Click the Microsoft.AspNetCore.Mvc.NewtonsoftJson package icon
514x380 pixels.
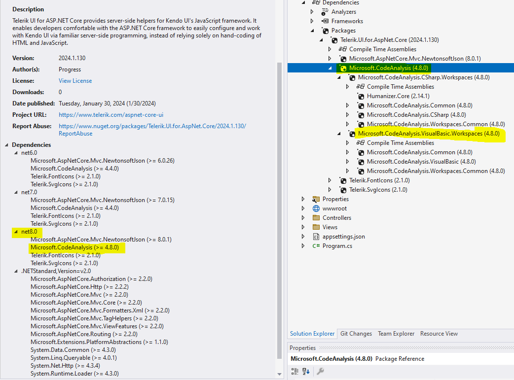(x=343, y=59)
